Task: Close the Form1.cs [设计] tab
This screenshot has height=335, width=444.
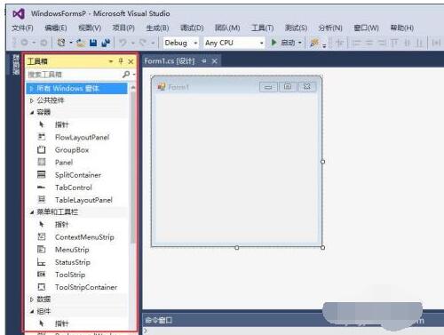Action: (215, 61)
